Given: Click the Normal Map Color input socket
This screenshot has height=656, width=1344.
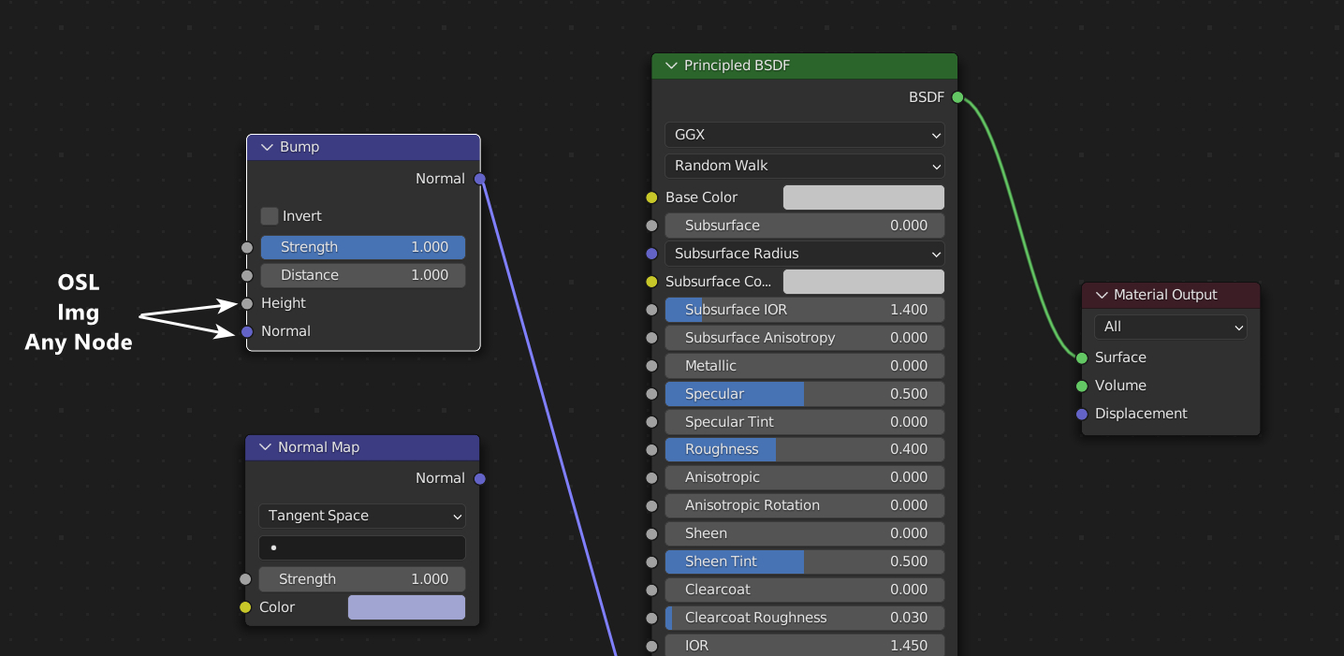Looking at the screenshot, I should [245, 607].
